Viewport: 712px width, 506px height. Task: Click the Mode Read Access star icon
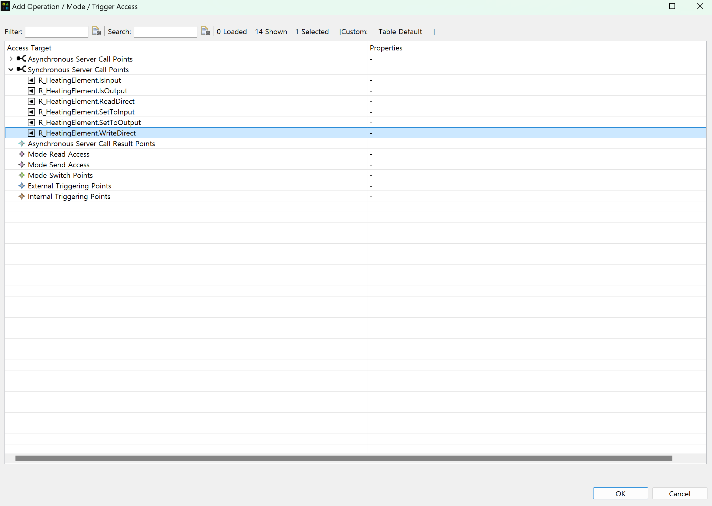coord(21,154)
